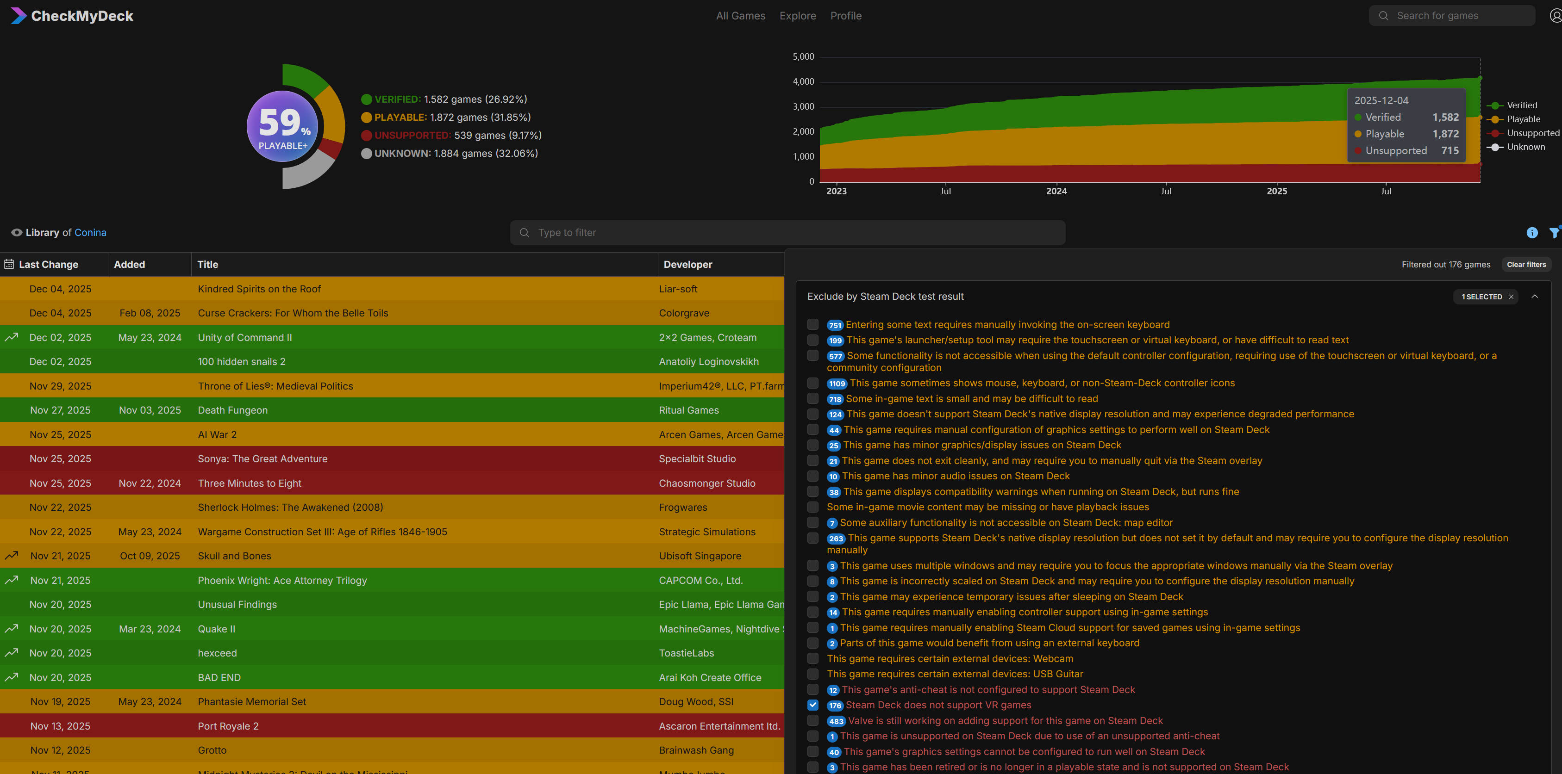Check the anti-cheat not configured to support Steam Deck filter
The image size is (1562, 774).
coord(812,690)
